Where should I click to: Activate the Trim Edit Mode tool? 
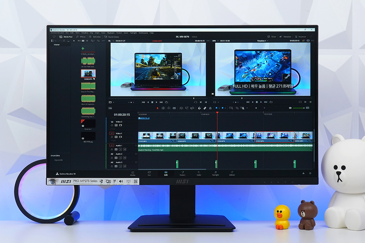click(163, 108)
